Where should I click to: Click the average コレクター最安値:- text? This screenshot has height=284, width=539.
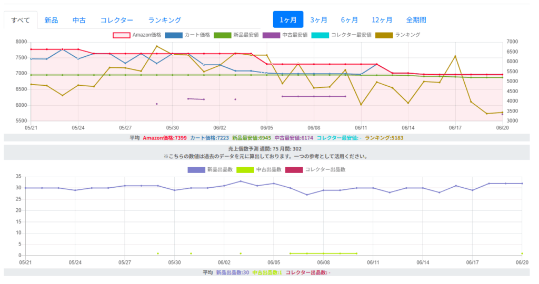(339, 138)
